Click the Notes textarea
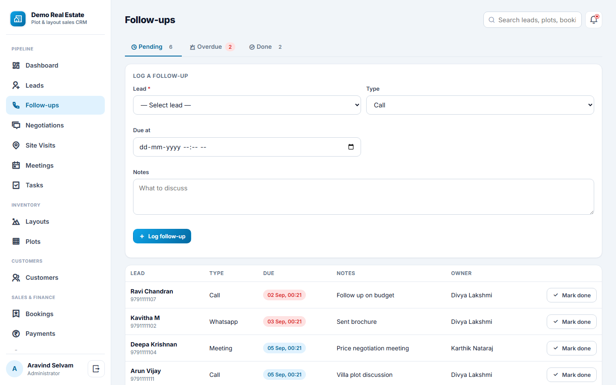 363,197
